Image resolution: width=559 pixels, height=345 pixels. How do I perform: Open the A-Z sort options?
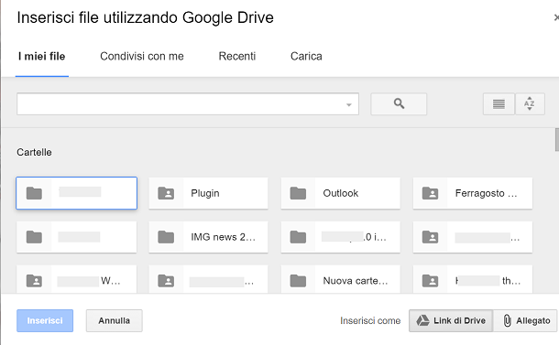coord(530,104)
